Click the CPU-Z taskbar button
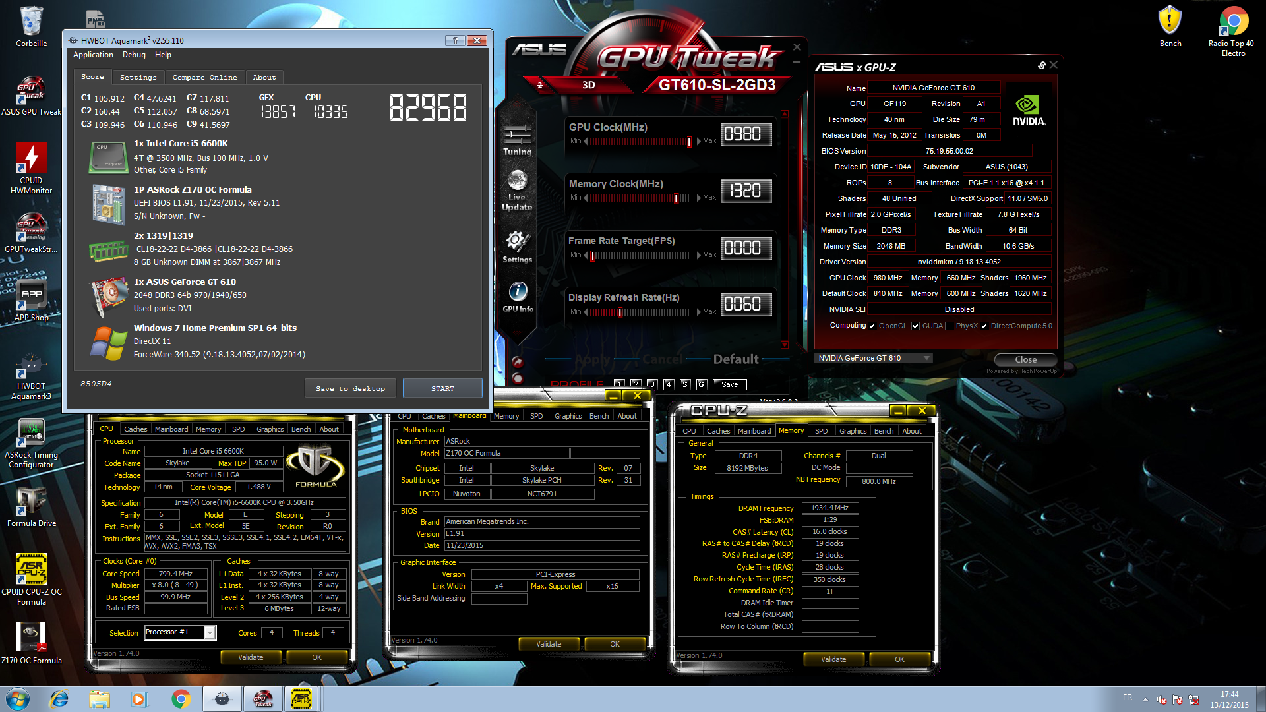1266x712 pixels. 301,699
